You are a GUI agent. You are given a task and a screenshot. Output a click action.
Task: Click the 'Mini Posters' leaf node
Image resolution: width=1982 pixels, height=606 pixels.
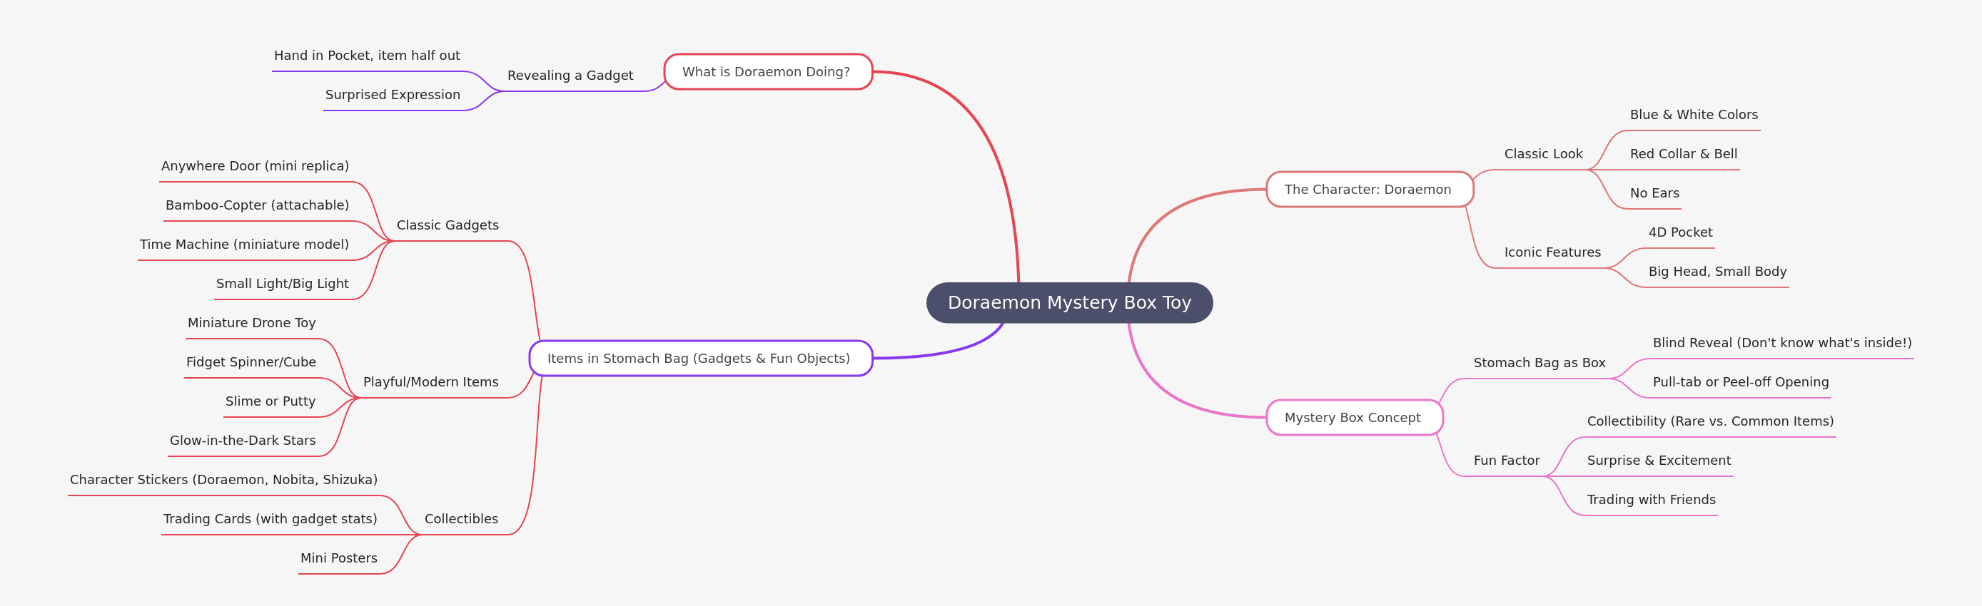[338, 558]
